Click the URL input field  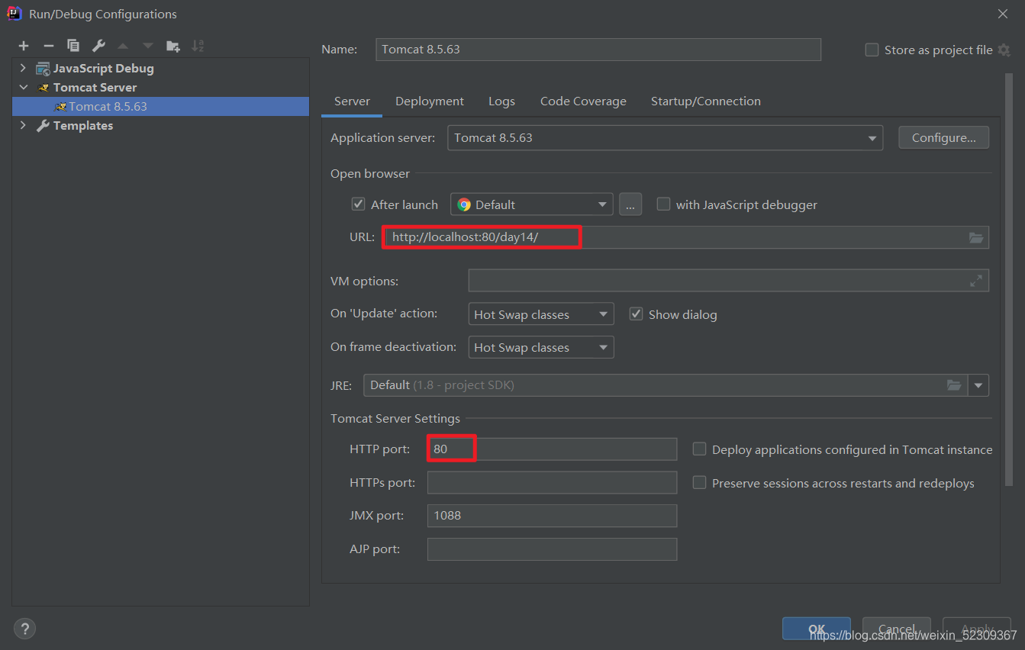tap(685, 237)
